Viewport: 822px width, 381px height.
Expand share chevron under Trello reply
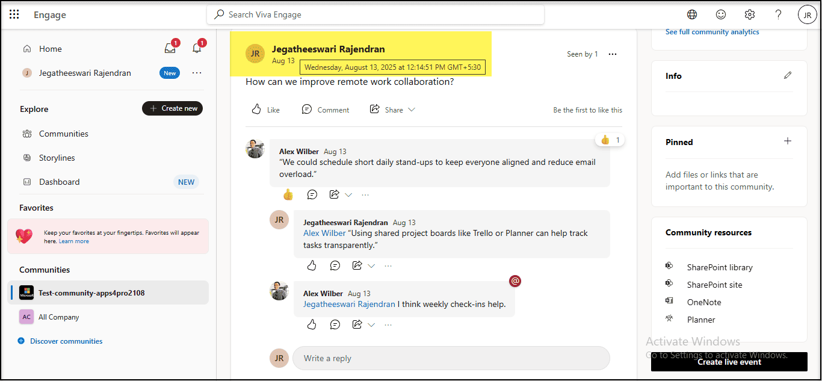pos(371,266)
